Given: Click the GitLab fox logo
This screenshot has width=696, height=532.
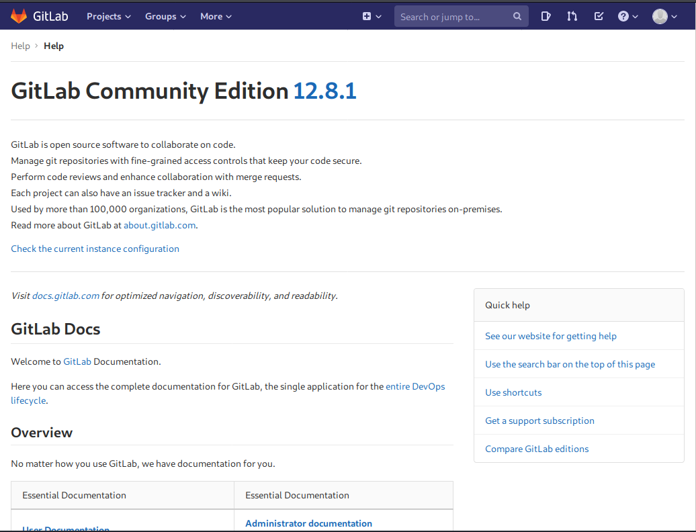Looking at the screenshot, I should point(19,16).
